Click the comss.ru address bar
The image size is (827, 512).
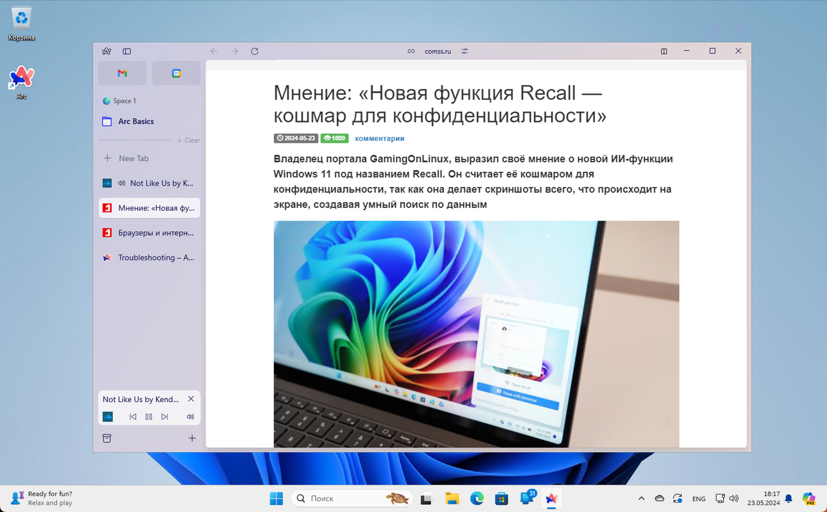pyautogui.click(x=438, y=51)
